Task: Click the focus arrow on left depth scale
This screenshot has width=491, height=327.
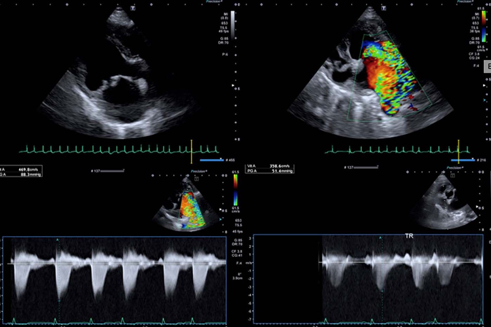Action: tap(233, 85)
